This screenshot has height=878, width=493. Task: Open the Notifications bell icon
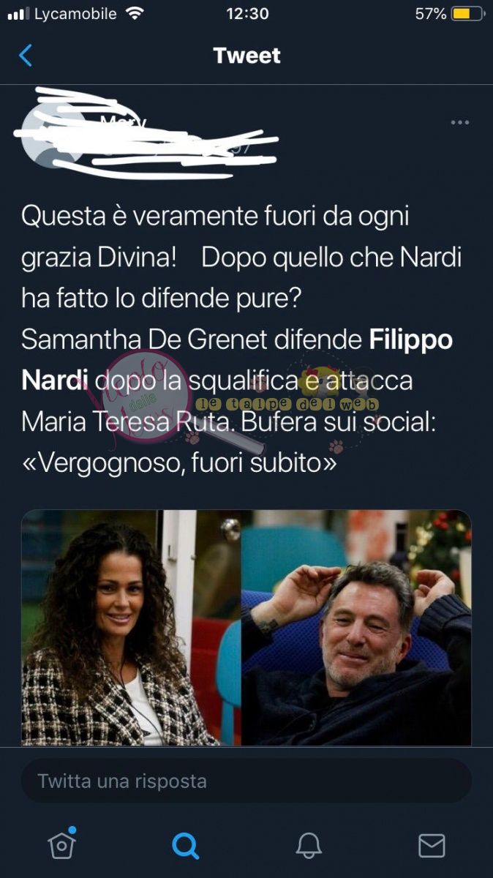coord(309,846)
